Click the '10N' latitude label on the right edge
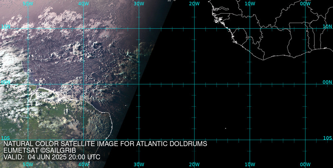Screen dimensions: 333x168 click(327, 27)
